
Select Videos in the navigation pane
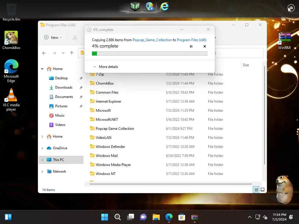[x=60, y=125]
